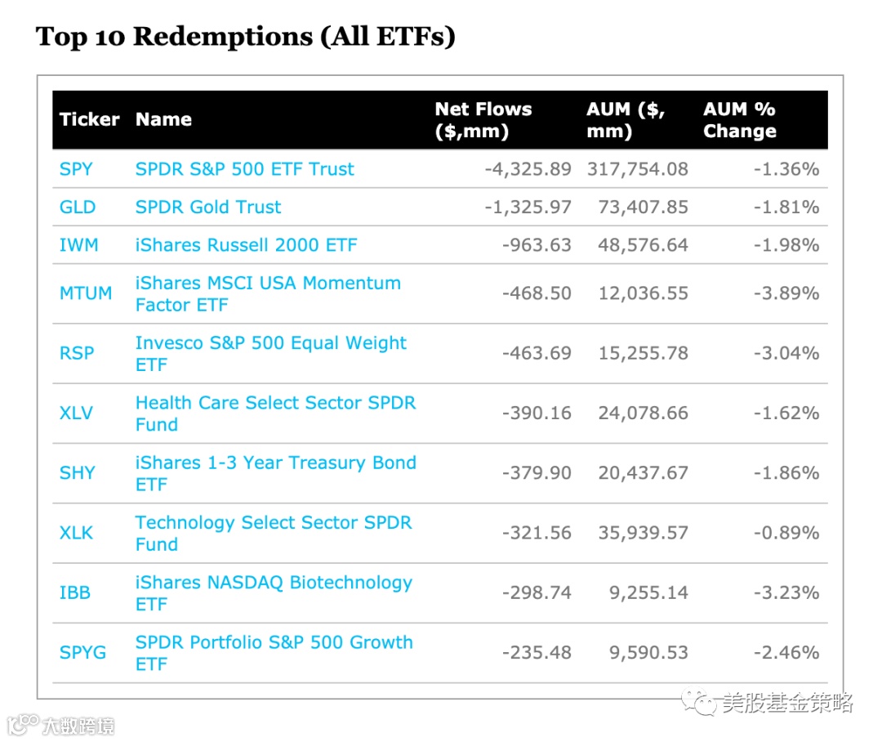Click the 大数跨境 logo icon
Screen dimensions: 882x742
(x=23, y=725)
